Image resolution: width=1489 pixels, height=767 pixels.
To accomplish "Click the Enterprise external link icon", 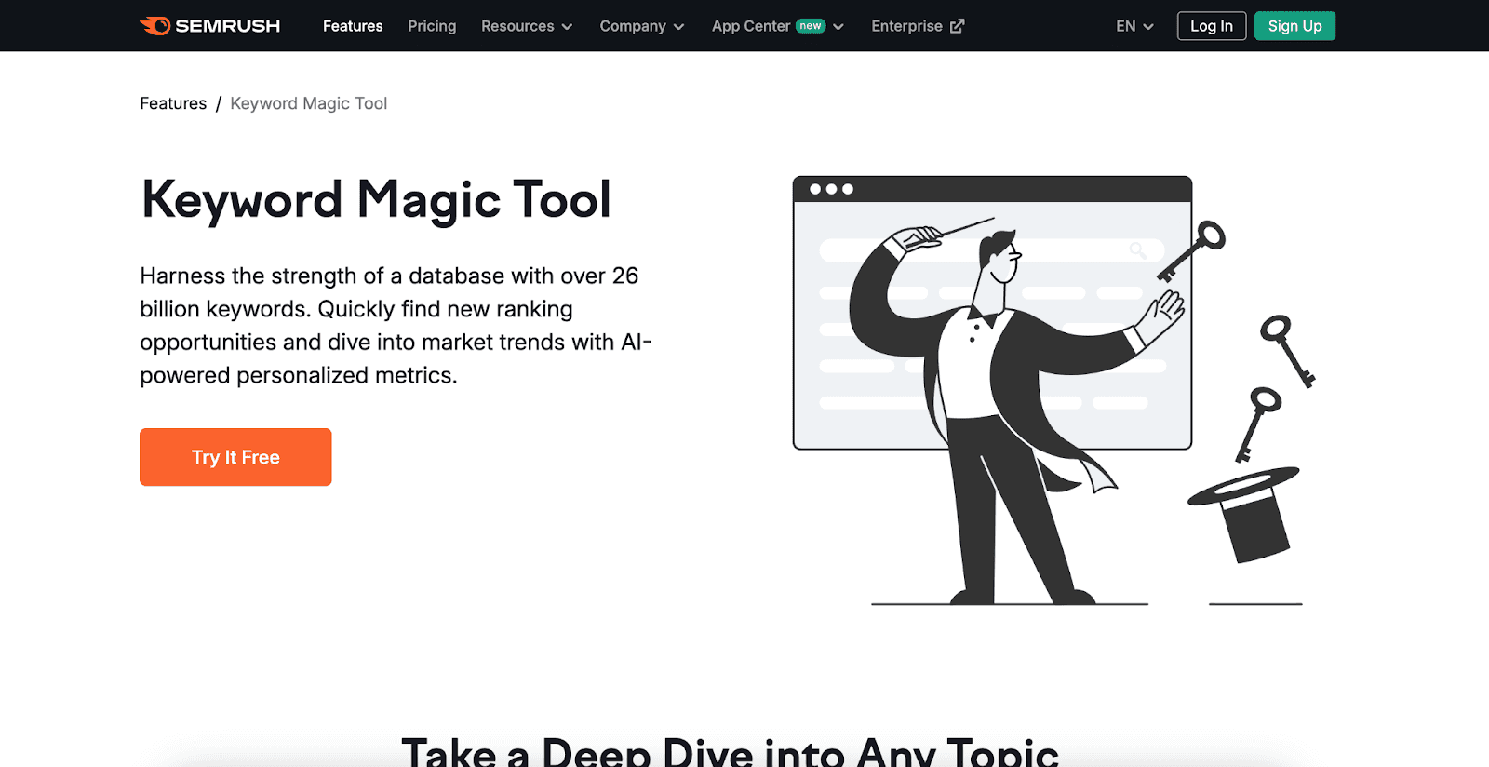I will [957, 26].
